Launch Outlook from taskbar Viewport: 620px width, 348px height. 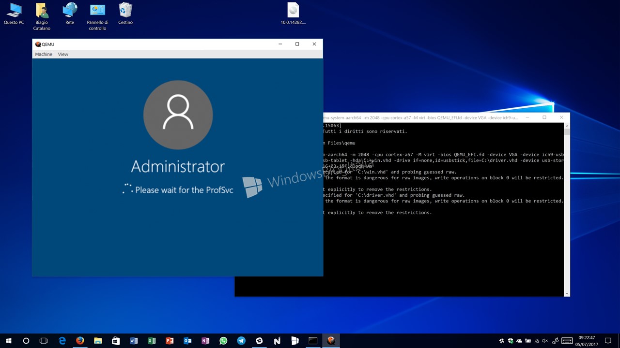[x=187, y=341]
